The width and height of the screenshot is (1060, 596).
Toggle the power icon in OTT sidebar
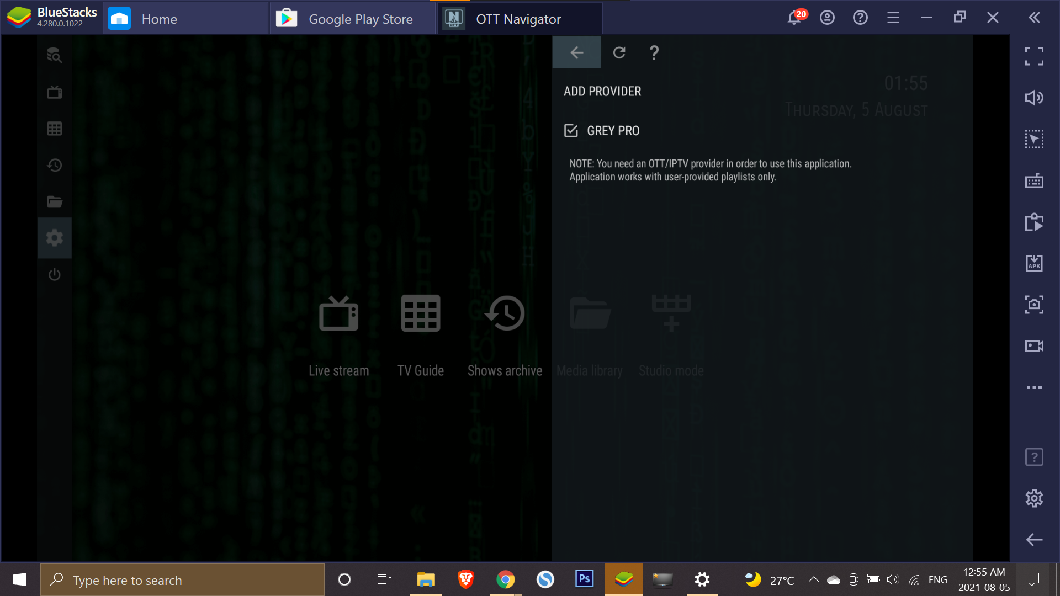pos(55,274)
